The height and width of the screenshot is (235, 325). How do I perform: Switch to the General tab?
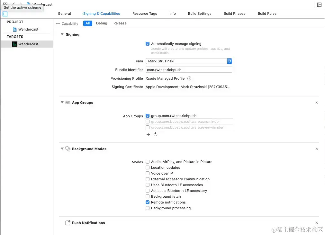coord(64,14)
